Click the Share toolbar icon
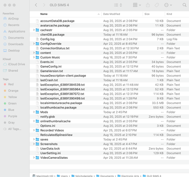This screenshot has width=189, height=177. (x=148, y=5)
